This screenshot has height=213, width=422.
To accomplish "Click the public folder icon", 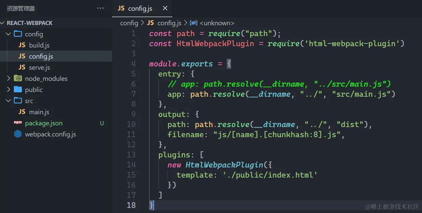I will 18,89.
